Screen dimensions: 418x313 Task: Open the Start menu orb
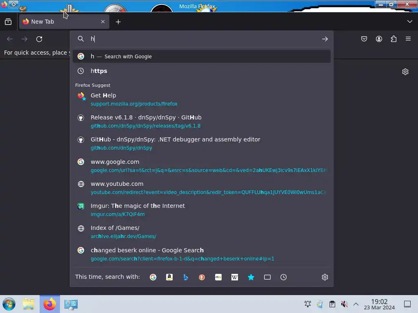click(9, 304)
